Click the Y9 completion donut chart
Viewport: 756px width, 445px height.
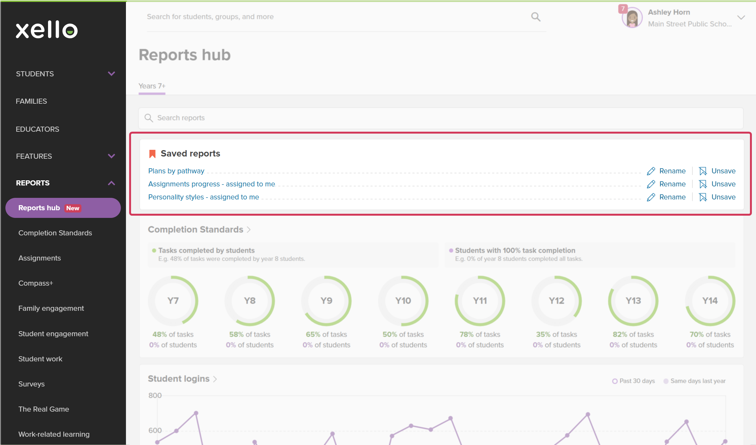[326, 301]
